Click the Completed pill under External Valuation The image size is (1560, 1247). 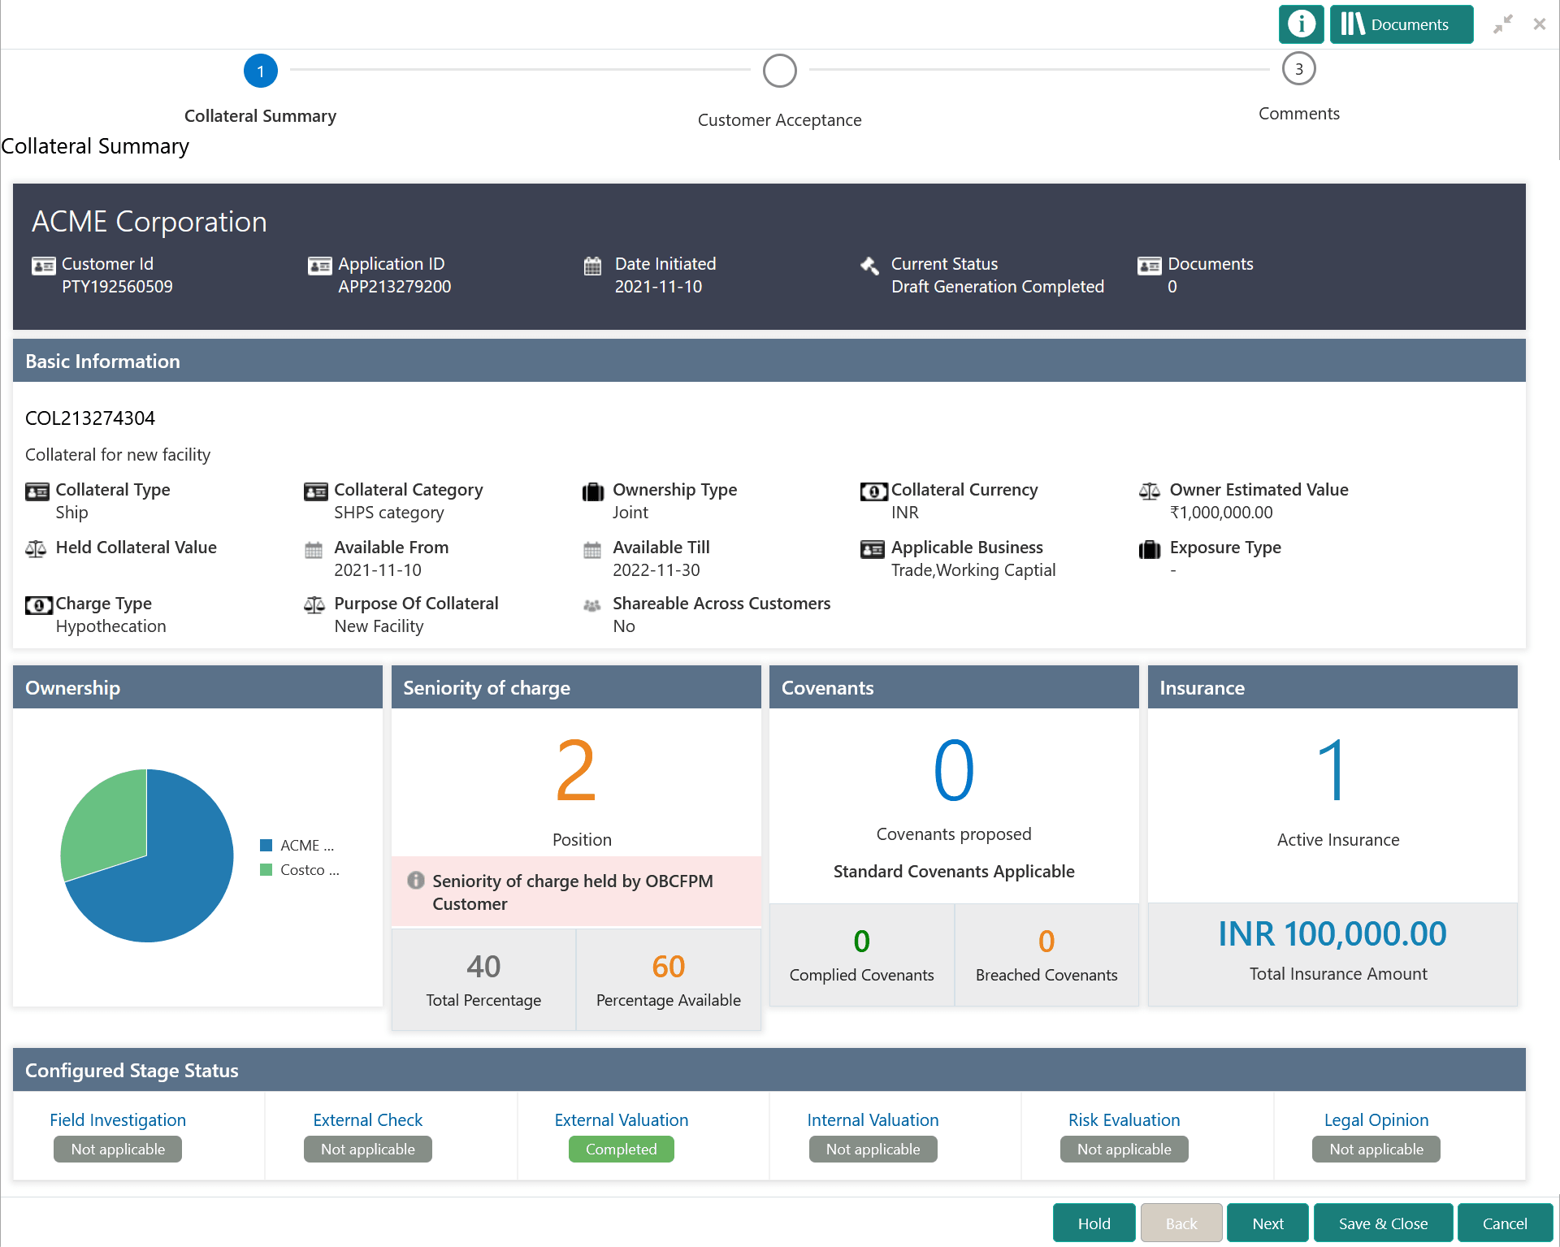[621, 1149]
